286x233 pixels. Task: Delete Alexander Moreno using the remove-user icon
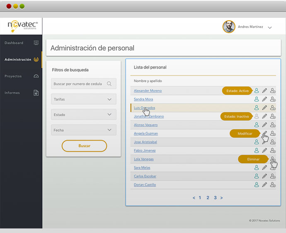click(x=273, y=90)
